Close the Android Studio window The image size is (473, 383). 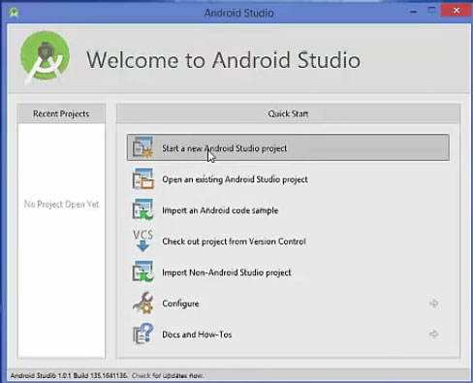pyautogui.click(x=457, y=11)
